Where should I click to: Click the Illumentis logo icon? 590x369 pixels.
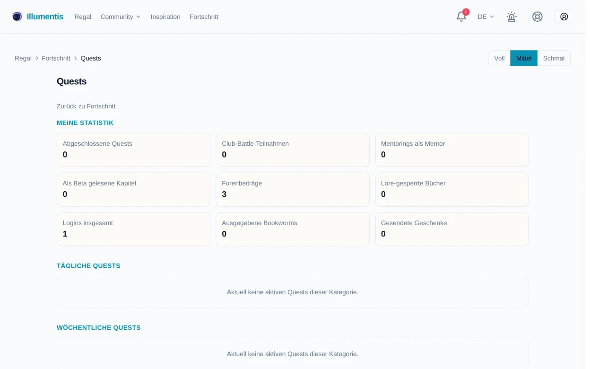pos(17,17)
